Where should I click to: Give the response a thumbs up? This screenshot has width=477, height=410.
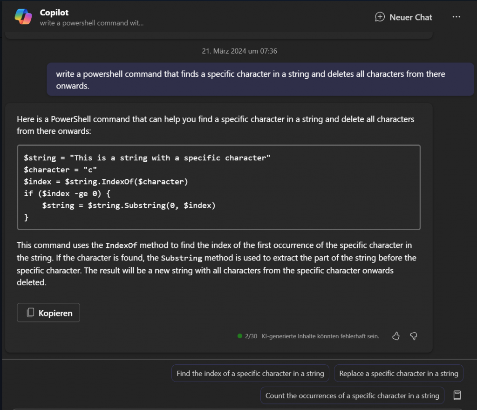(x=396, y=336)
